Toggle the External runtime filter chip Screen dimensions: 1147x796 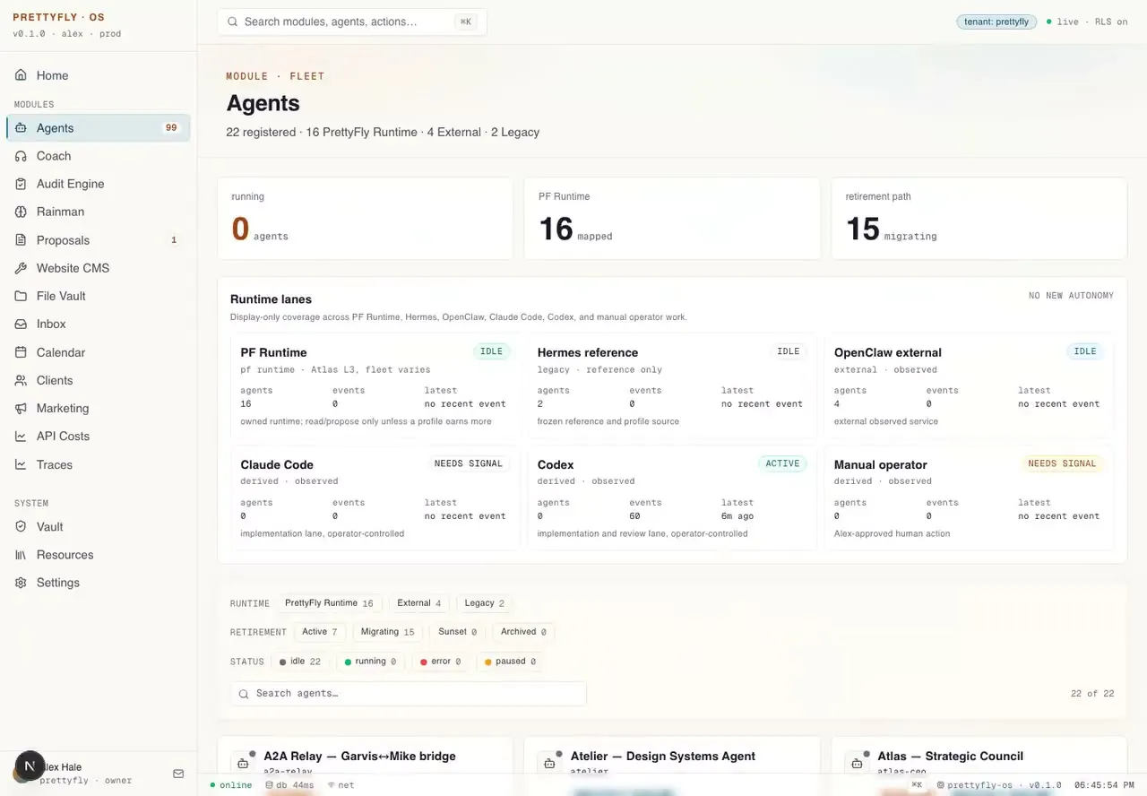(x=419, y=603)
